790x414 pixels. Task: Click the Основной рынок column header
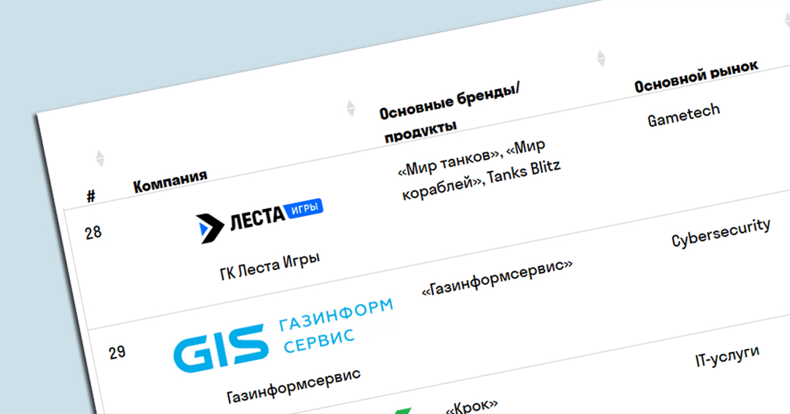tap(696, 76)
